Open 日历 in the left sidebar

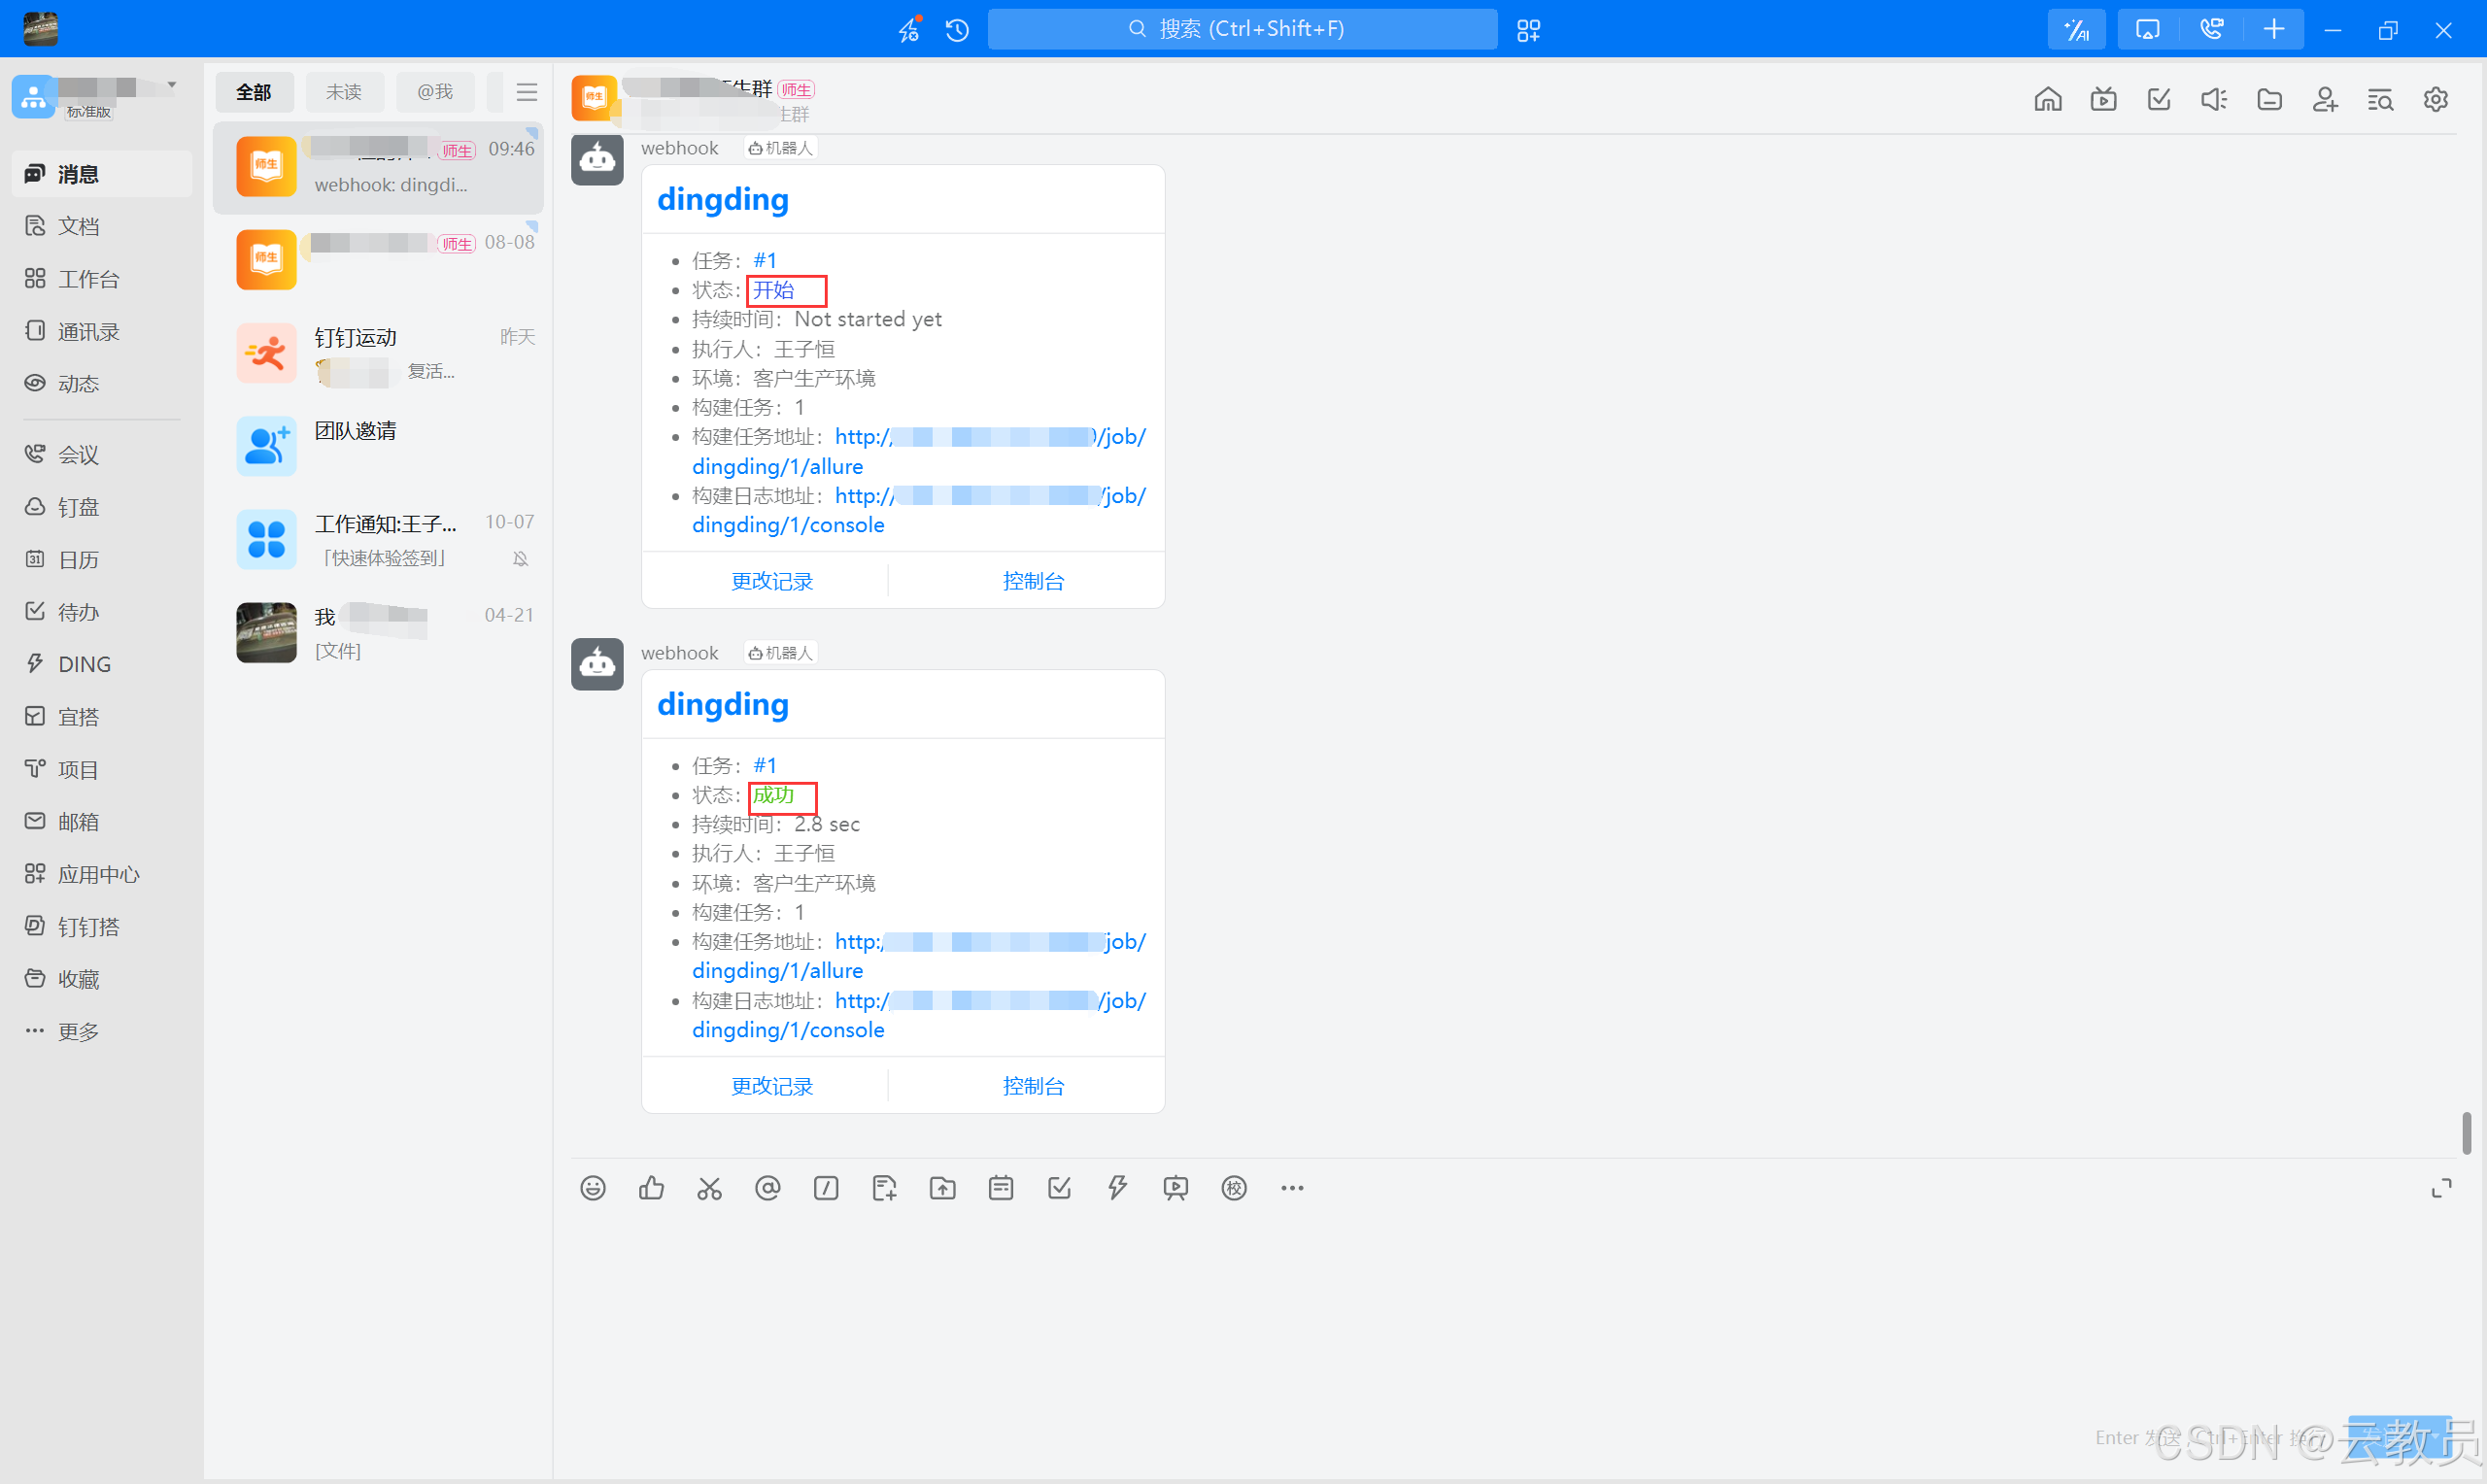[x=102, y=560]
